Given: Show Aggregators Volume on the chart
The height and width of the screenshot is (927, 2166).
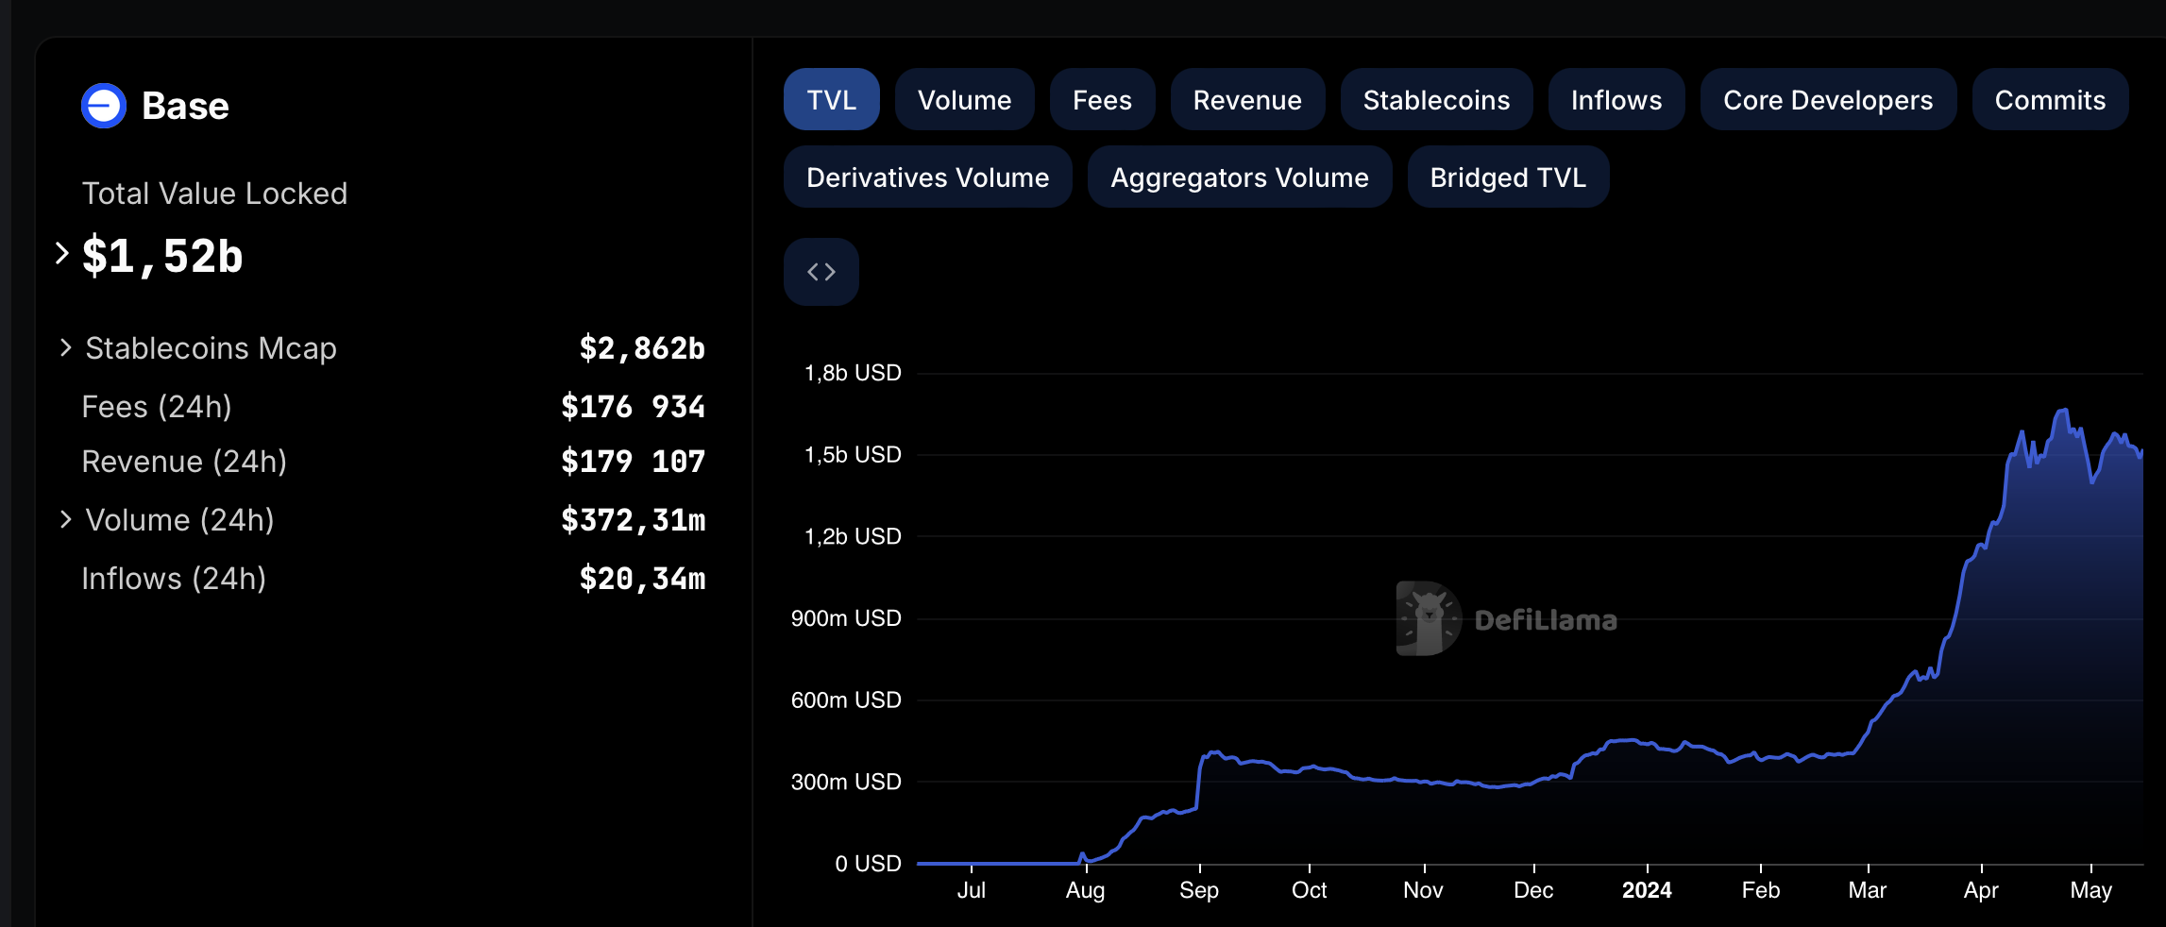Looking at the screenshot, I should click(1239, 177).
